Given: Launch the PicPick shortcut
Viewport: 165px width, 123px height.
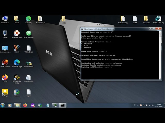Looking at the screenshot, I should tap(17, 49).
